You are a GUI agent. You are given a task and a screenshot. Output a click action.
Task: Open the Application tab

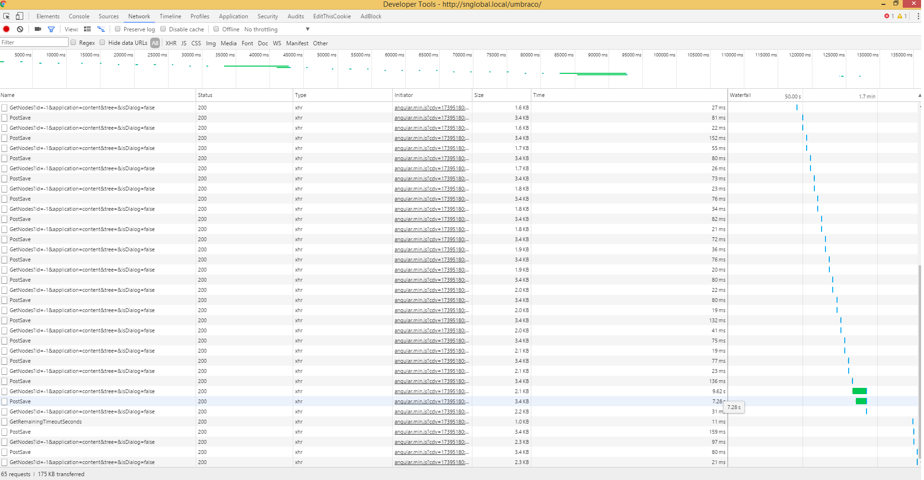tap(233, 16)
